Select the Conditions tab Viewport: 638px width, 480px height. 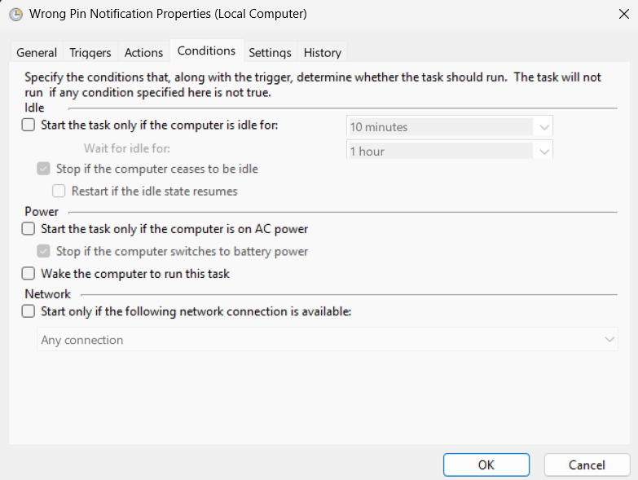pyautogui.click(x=206, y=51)
